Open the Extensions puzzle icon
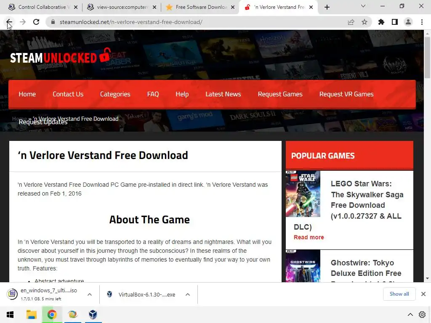The height and width of the screenshot is (323, 431). coord(381,22)
